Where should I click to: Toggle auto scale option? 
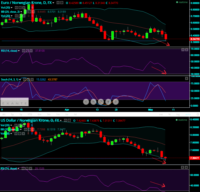188,114
